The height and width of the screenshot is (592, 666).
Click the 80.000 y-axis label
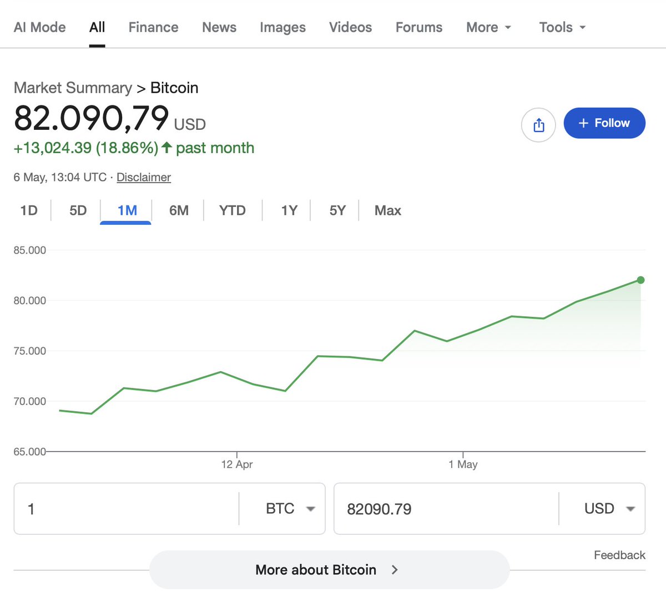30,301
